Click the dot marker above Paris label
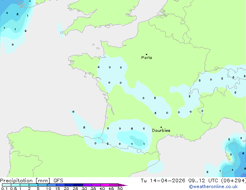This screenshot has width=246, height=190. click(x=147, y=54)
